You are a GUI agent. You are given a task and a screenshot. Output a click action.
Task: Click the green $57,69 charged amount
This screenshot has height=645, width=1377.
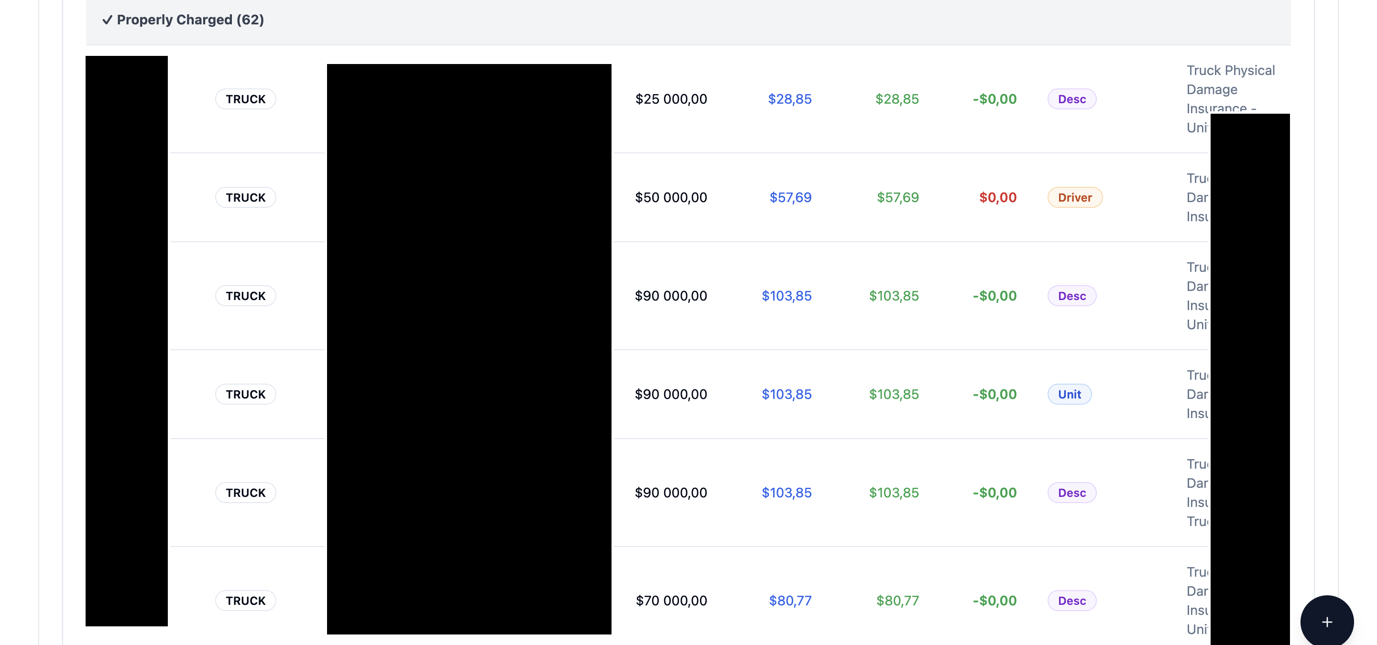(897, 197)
